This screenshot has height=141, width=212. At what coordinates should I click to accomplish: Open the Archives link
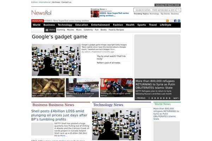pos(56,2)
